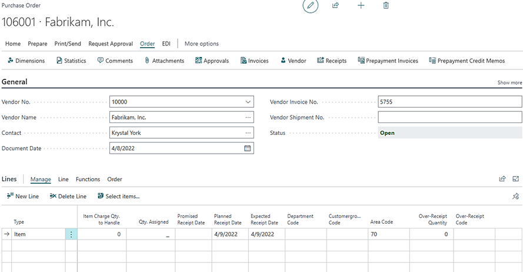This screenshot has width=523, height=272.
Task: Open Statistics for this purchase order
Action: coord(71,61)
